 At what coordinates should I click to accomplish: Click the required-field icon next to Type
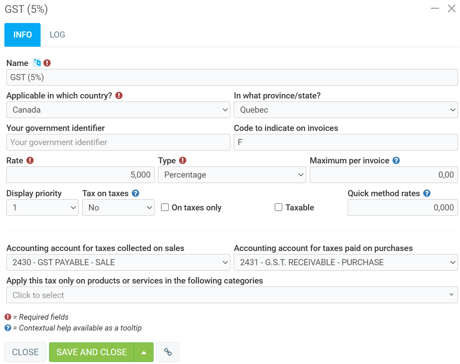click(183, 161)
